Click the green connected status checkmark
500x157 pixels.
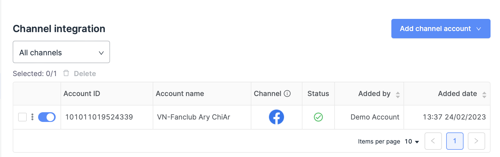coord(318,117)
